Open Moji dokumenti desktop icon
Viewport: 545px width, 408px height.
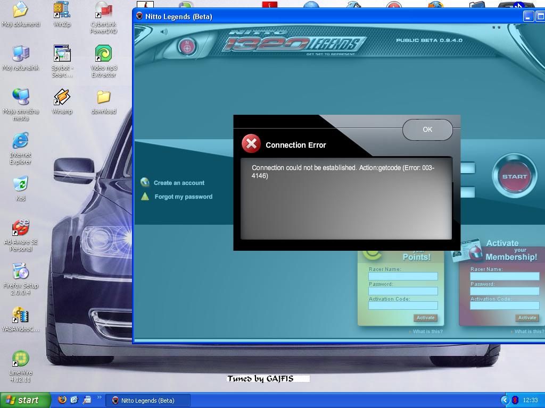click(21, 14)
